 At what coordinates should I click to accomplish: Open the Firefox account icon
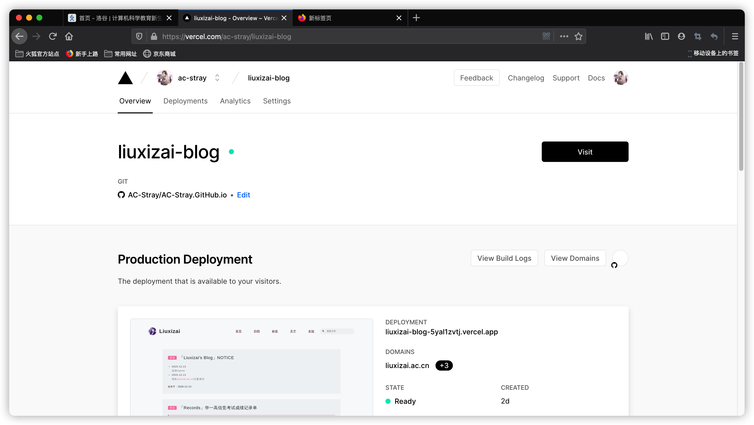tap(681, 36)
